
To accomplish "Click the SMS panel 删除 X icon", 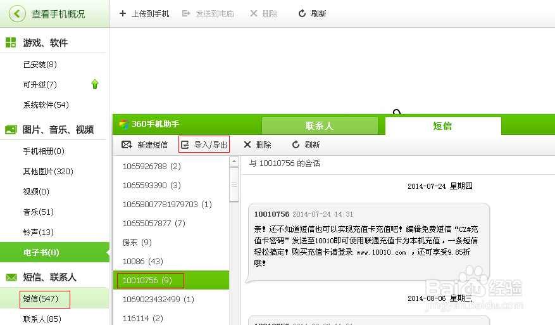I will coord(247,144).
